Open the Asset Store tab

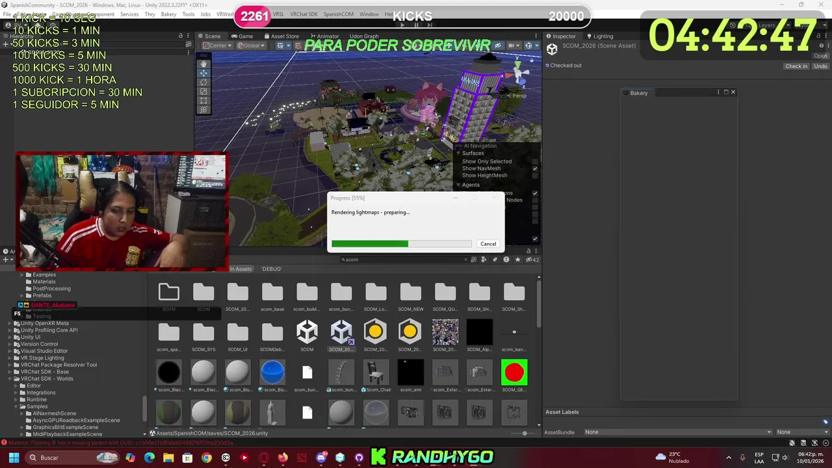(x=281, y=36)
